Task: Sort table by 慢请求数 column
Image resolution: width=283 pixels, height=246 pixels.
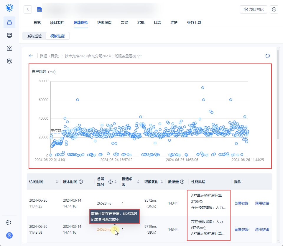Action: click(138, 182)
